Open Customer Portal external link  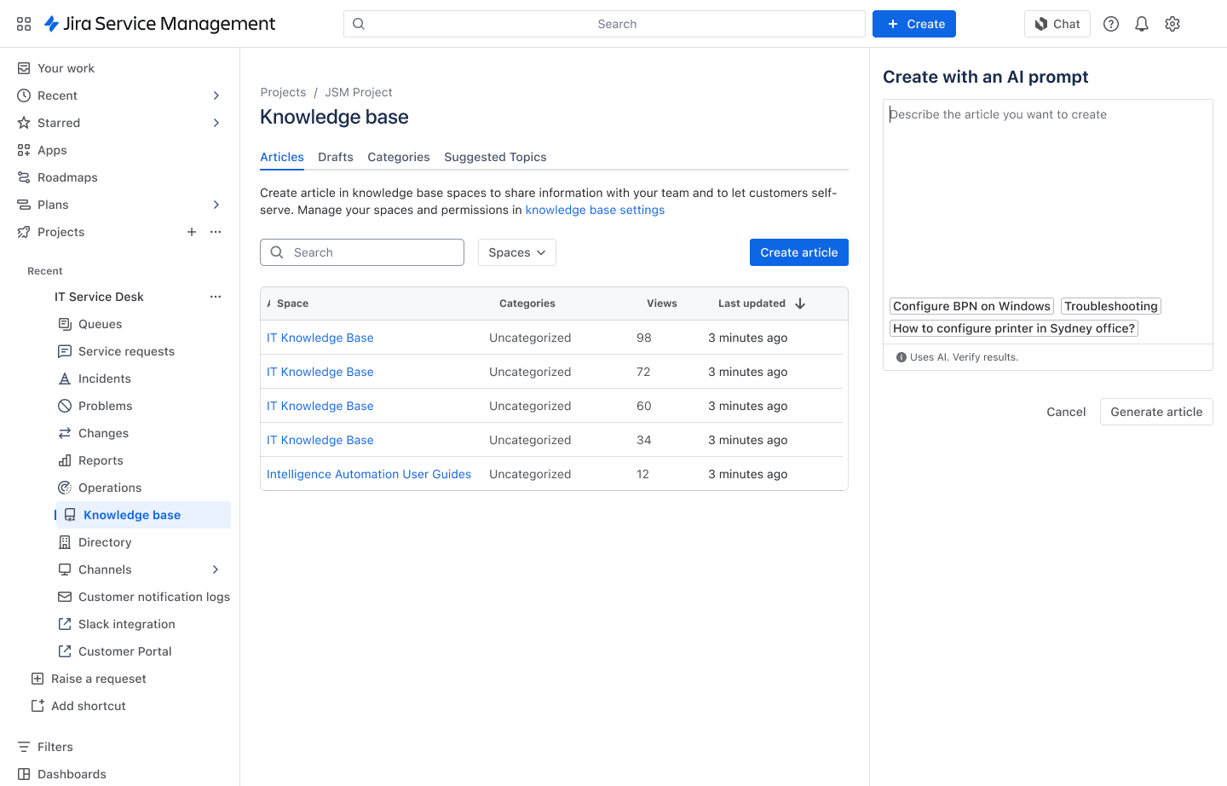[x=124, y=651]
